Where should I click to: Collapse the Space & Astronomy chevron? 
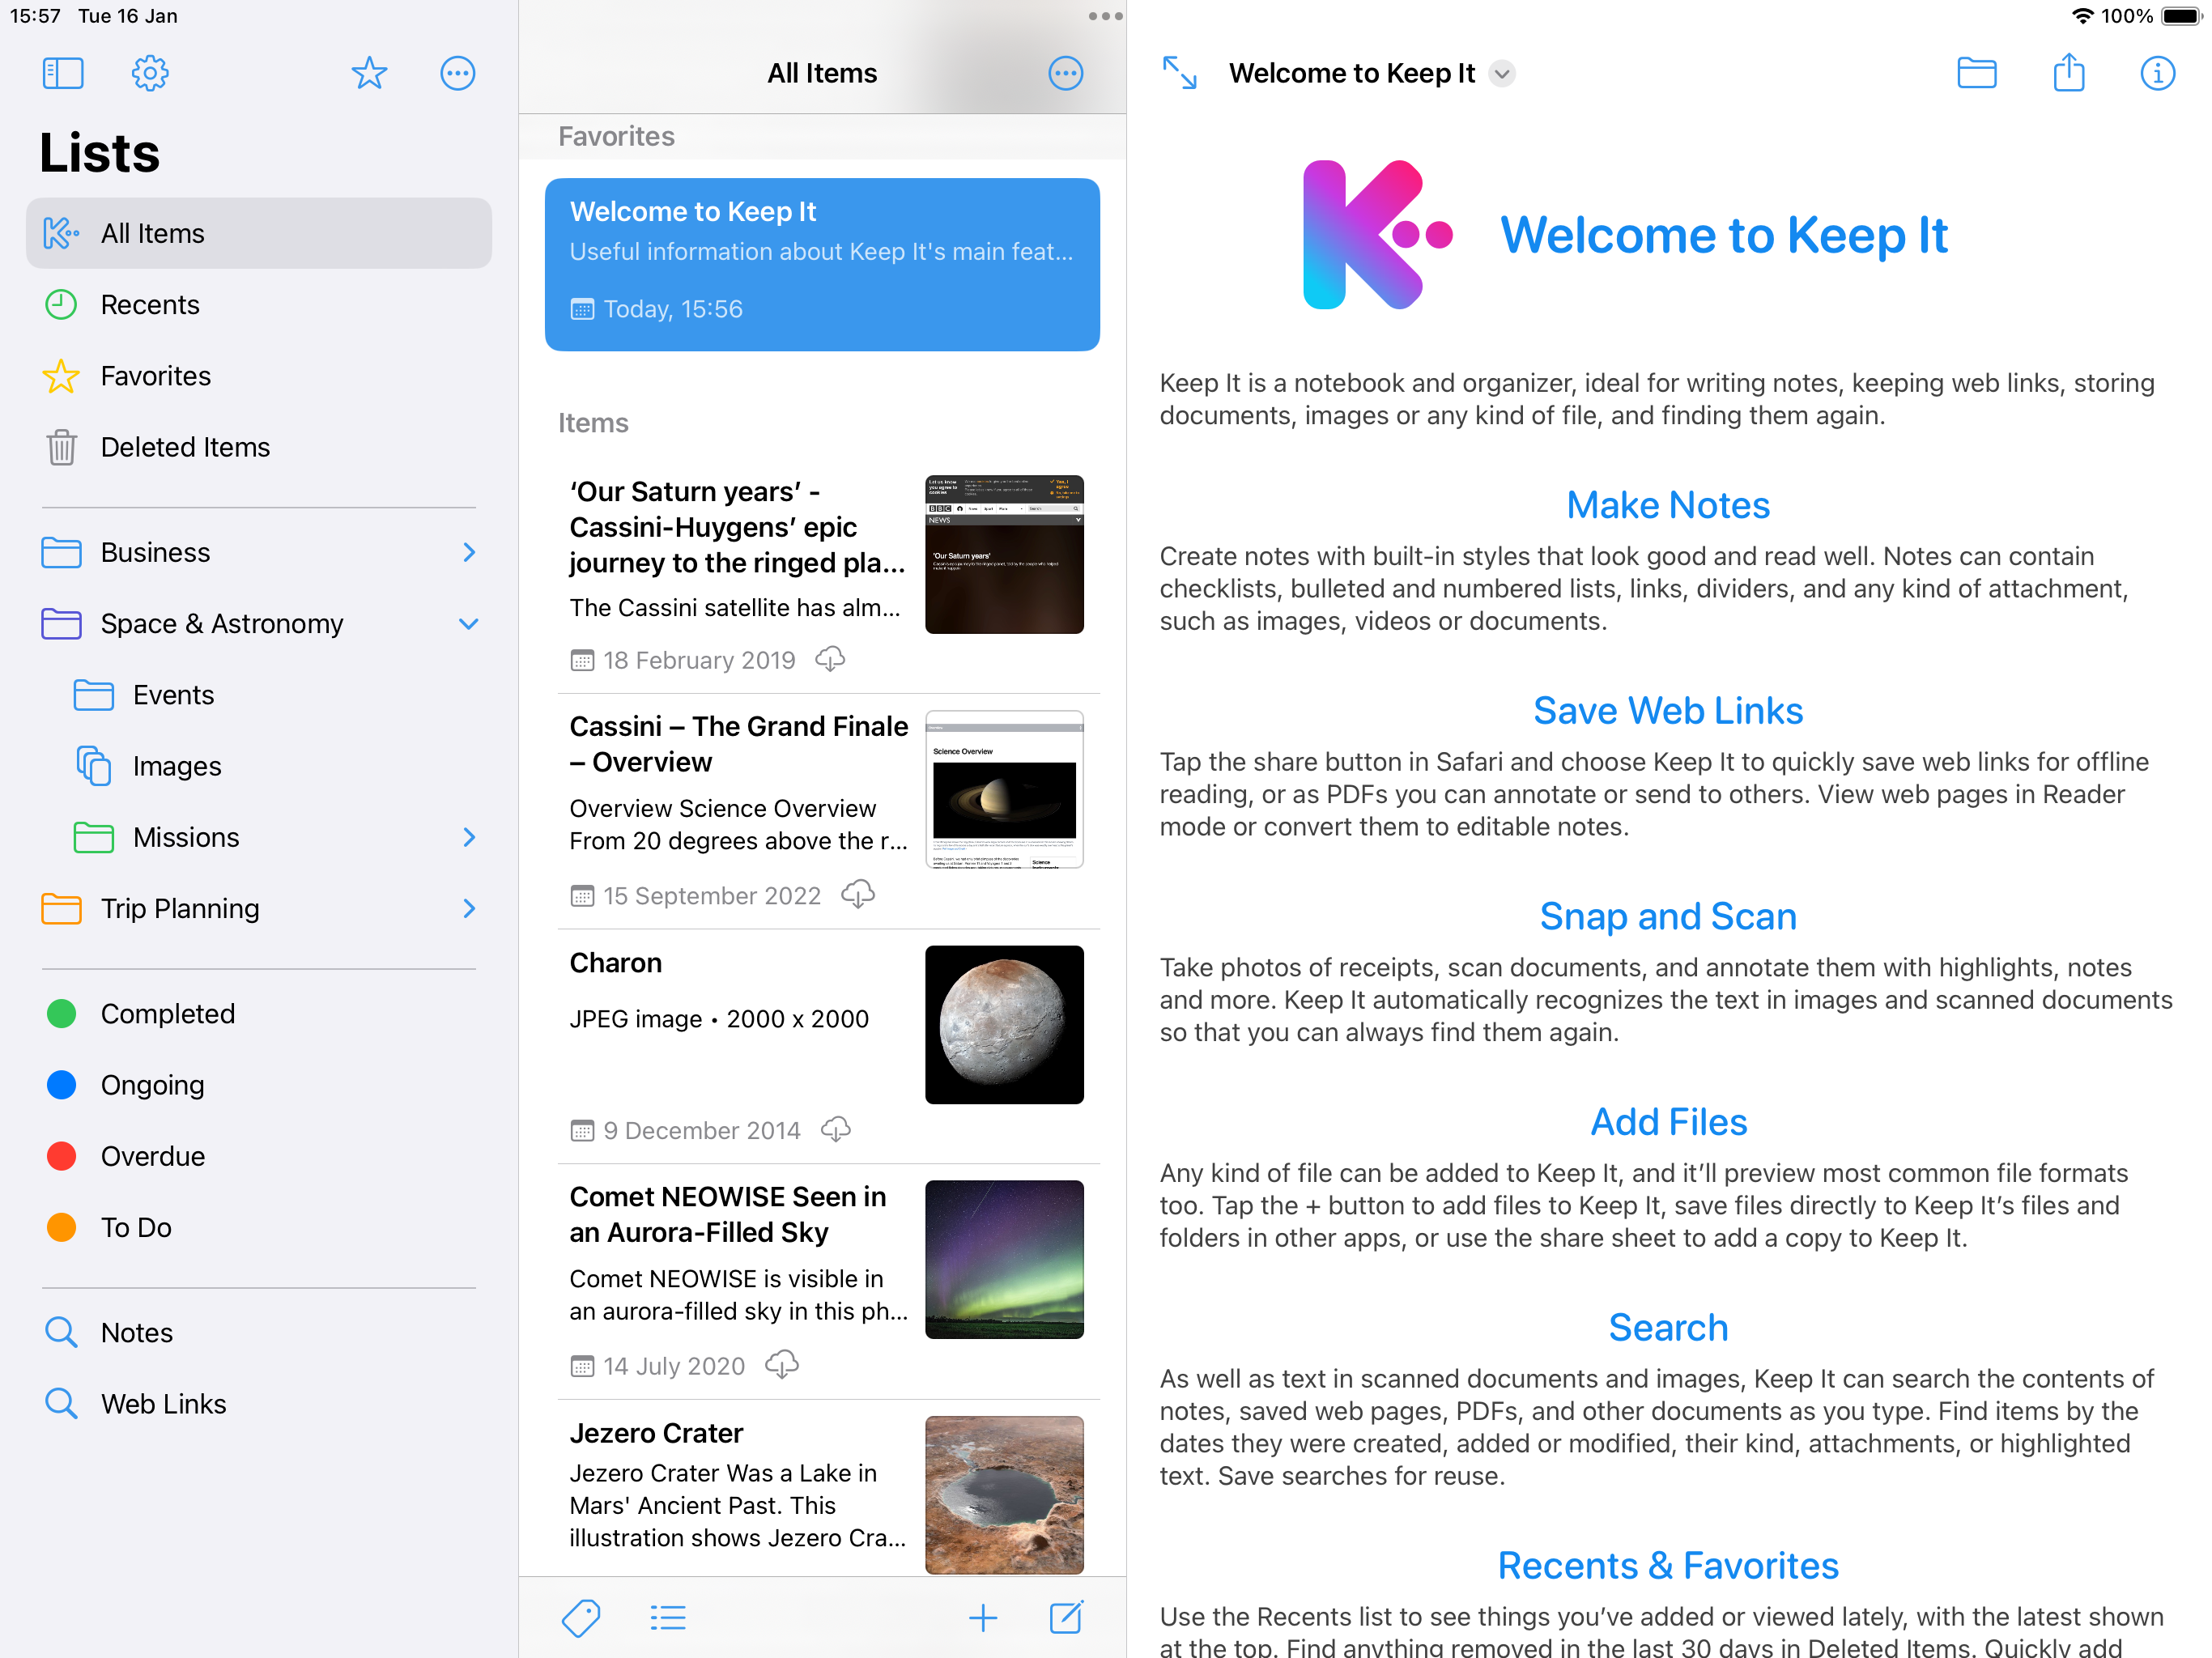pyautogui.click(x=469, y=624)
